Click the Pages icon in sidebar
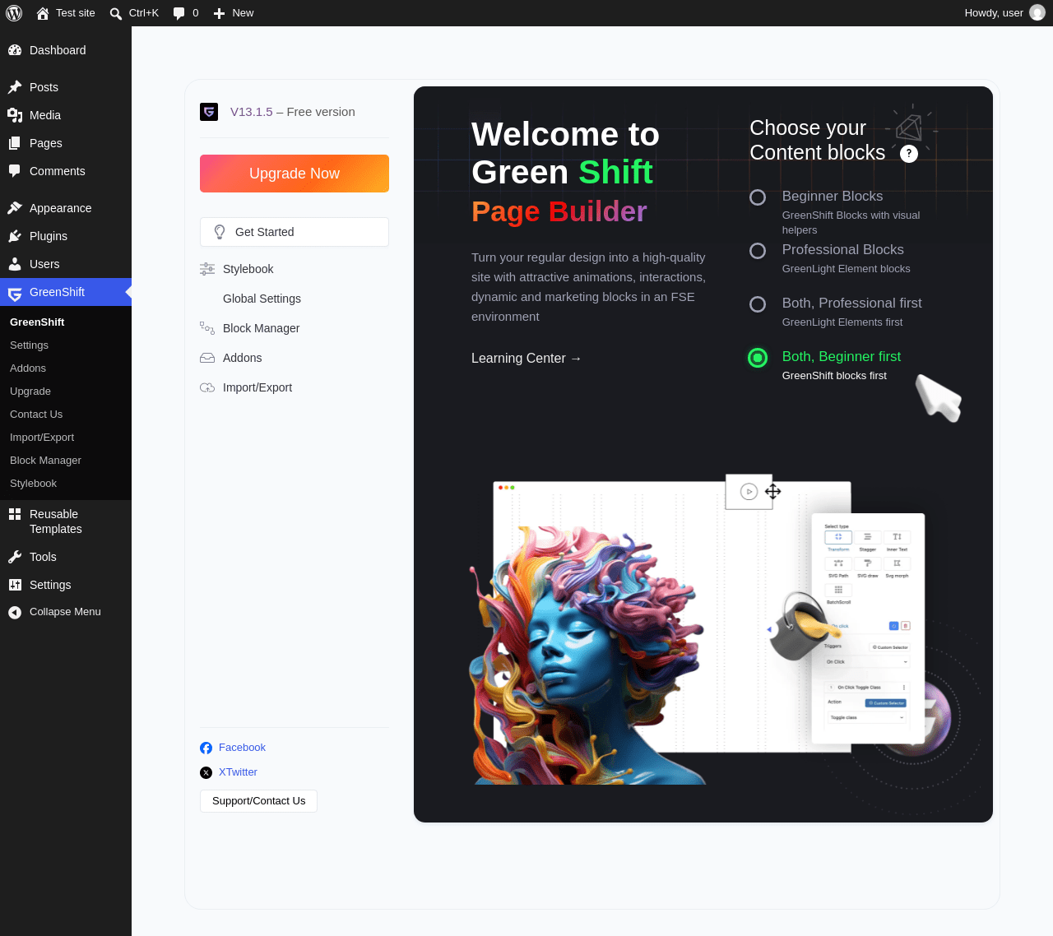Image resolution: width=1053 pixels, height=936 pixels. pos(15,143)
